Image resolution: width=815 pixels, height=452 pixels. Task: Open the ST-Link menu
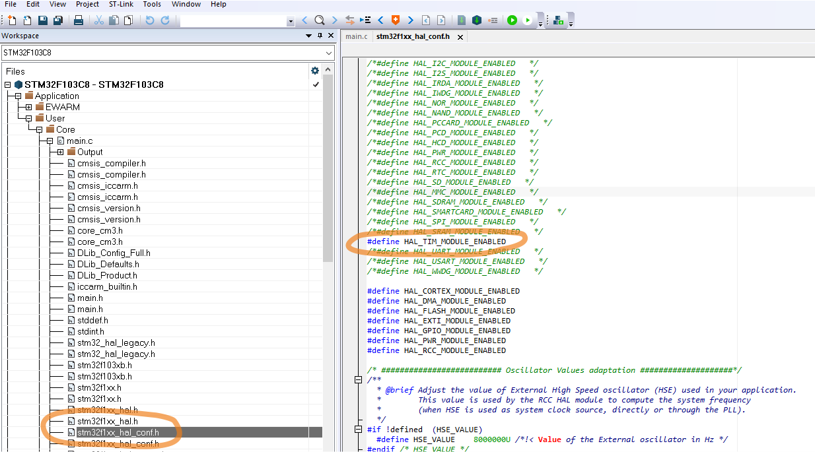[x=121, y=4]
